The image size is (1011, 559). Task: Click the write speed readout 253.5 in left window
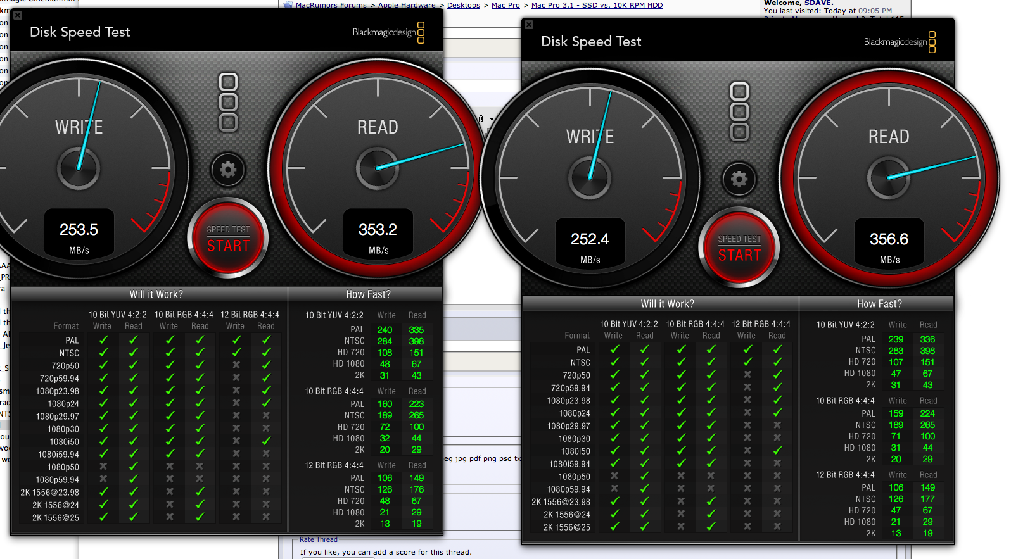(x=79, y=230)
